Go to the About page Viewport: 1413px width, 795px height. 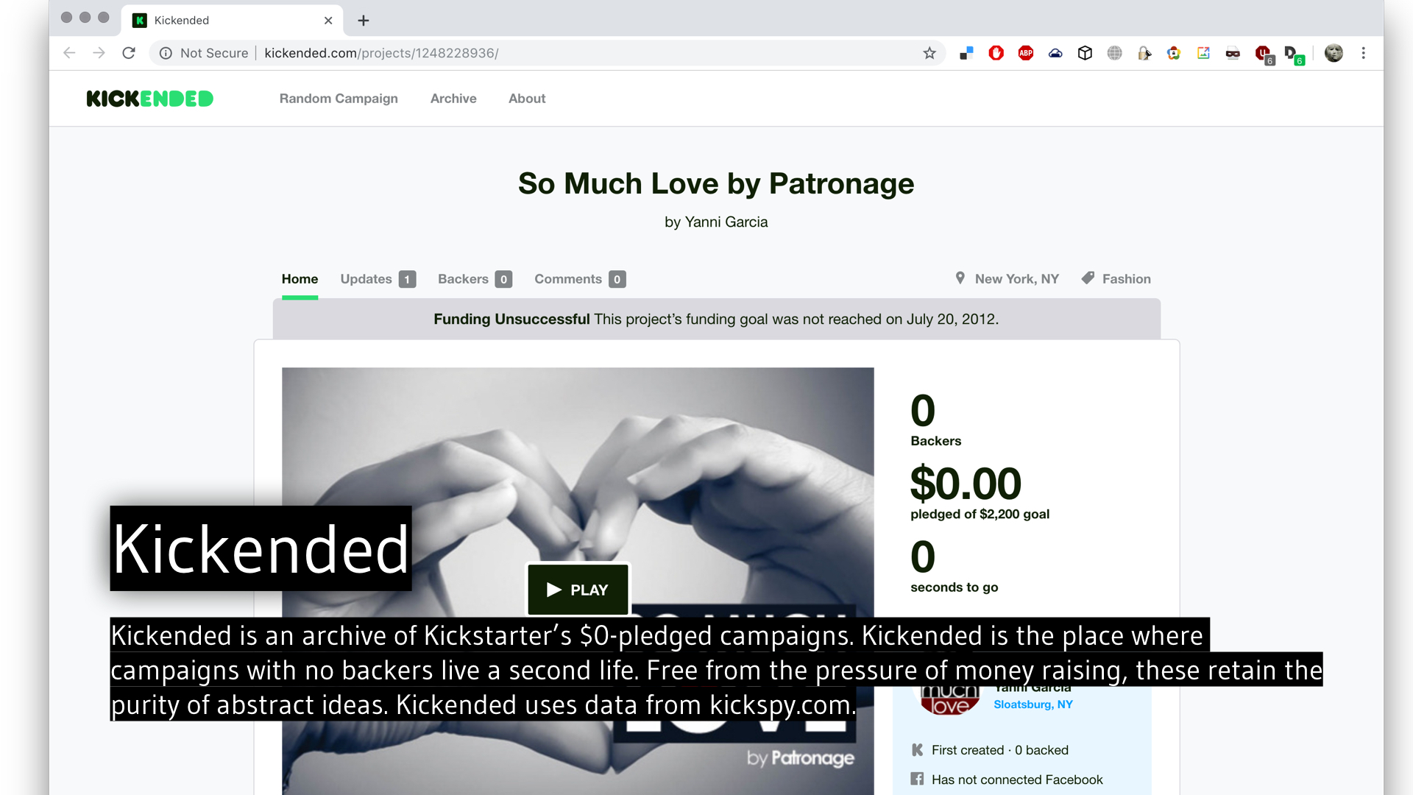point(527,99)
